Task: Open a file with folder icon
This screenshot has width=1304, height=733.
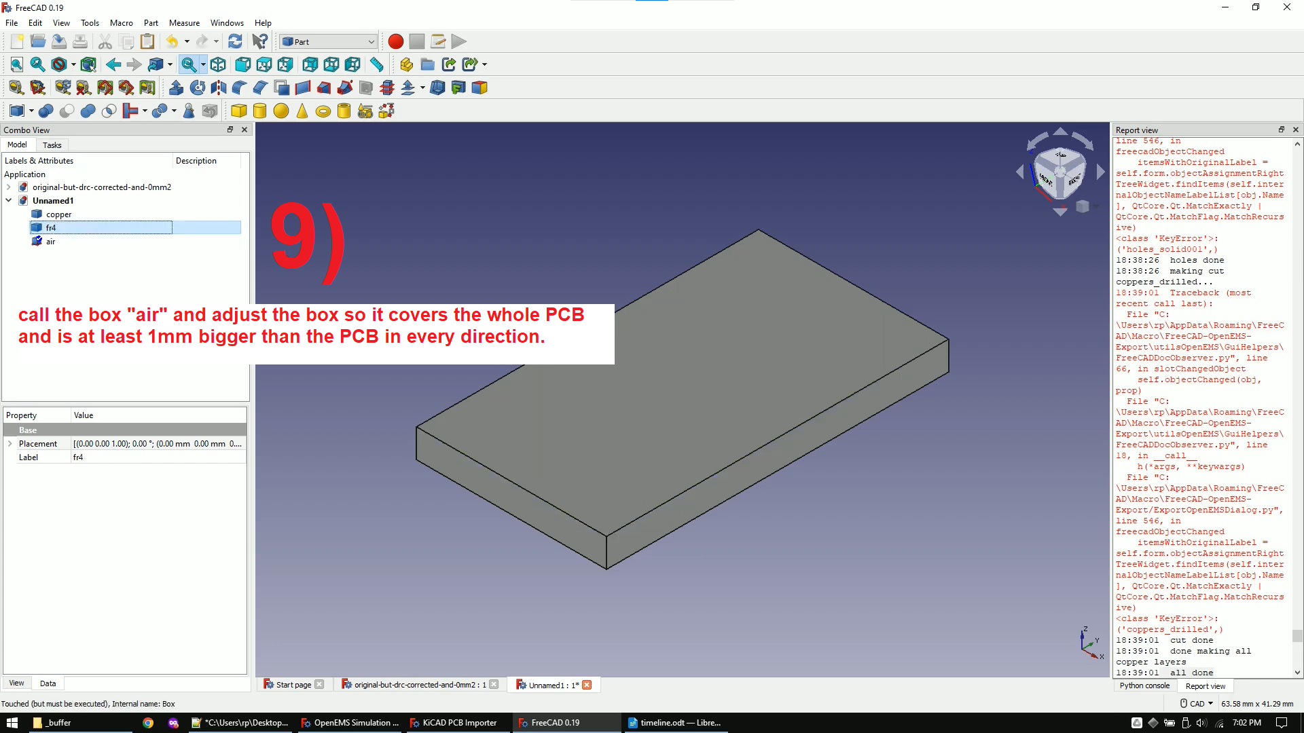Action: [x=38, y=41]
